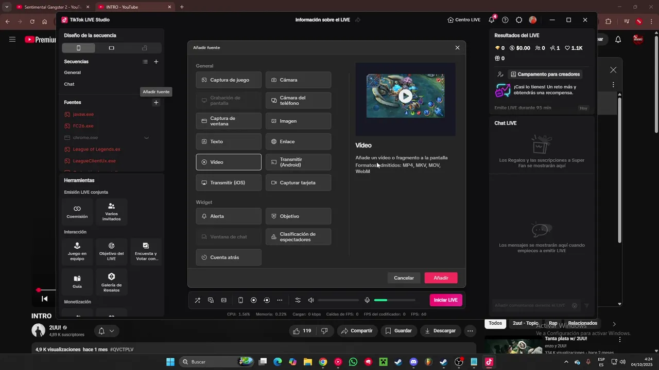The image size is (659, 370).
Task: Click the share arrow next to Información sobre el LIVE
Action: 358,20
